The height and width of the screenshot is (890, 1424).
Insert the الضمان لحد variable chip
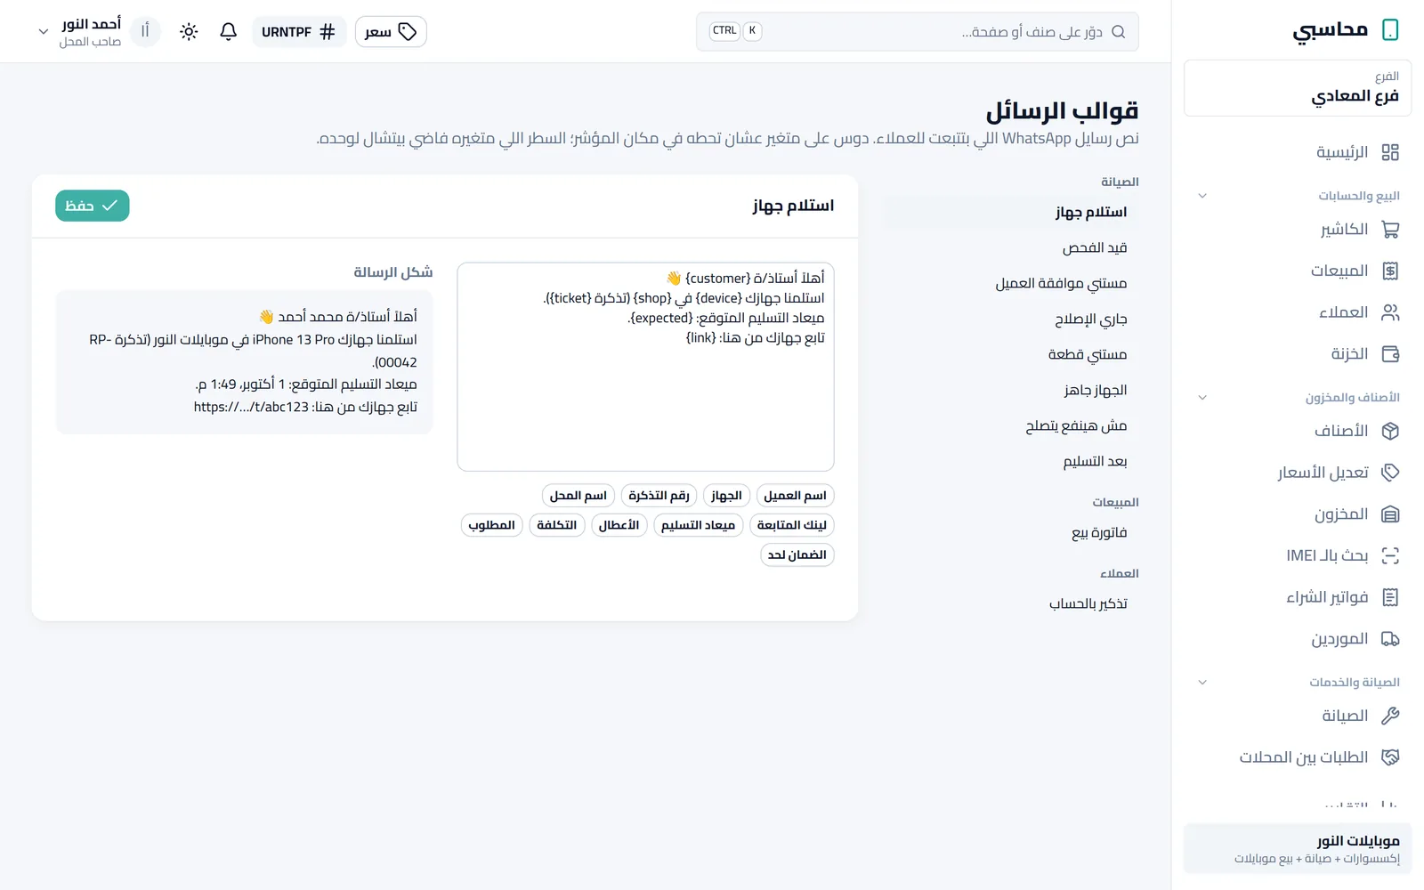pos(797,554)
